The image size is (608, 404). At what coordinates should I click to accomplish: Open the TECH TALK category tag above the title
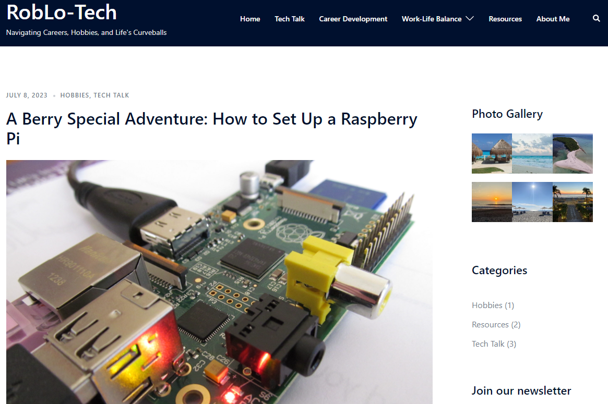[111, 95]
